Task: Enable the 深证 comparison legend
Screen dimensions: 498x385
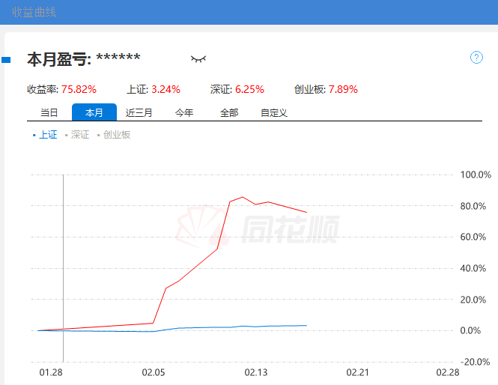Action: (77, 135)
